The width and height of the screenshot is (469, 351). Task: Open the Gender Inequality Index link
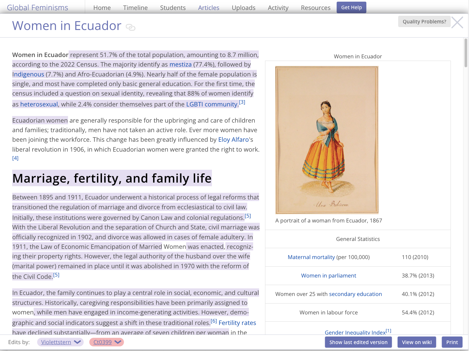(355, 332)
